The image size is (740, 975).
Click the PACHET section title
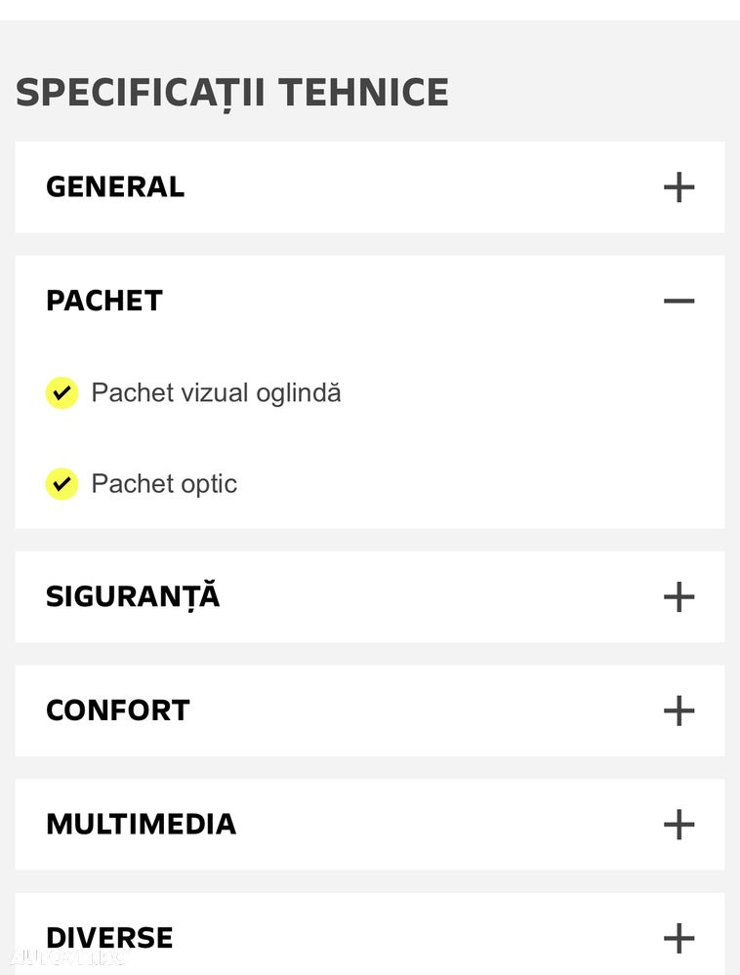point(104,301)
